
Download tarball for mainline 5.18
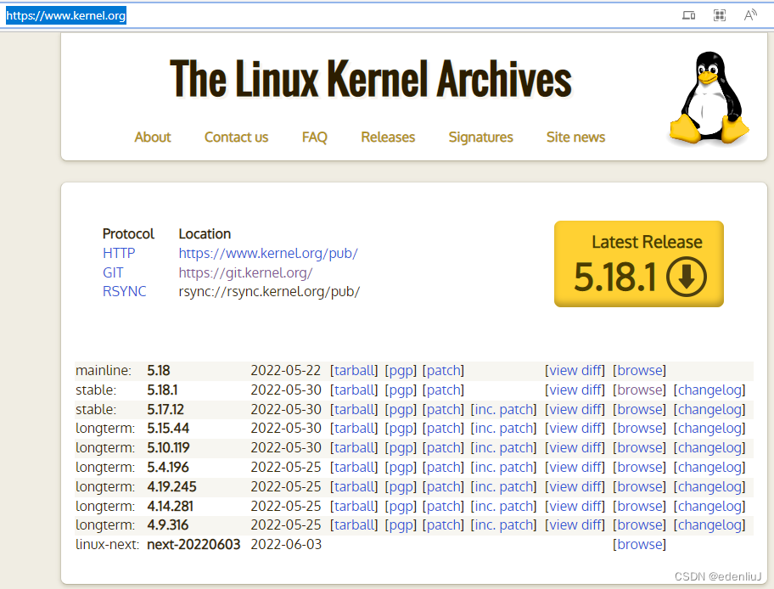pyautogui.click(x=354, y=370)
